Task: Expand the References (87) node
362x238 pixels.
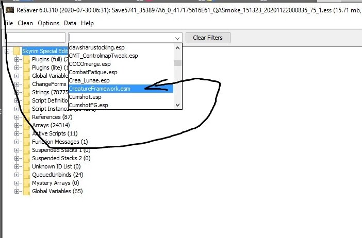Action: [x=17, y=117]
